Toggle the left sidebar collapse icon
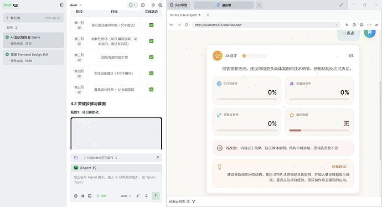The image size is (382, 207). coord(61,5)
